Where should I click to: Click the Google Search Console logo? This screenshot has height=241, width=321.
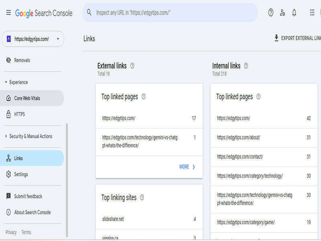click(x=44, y=13)
